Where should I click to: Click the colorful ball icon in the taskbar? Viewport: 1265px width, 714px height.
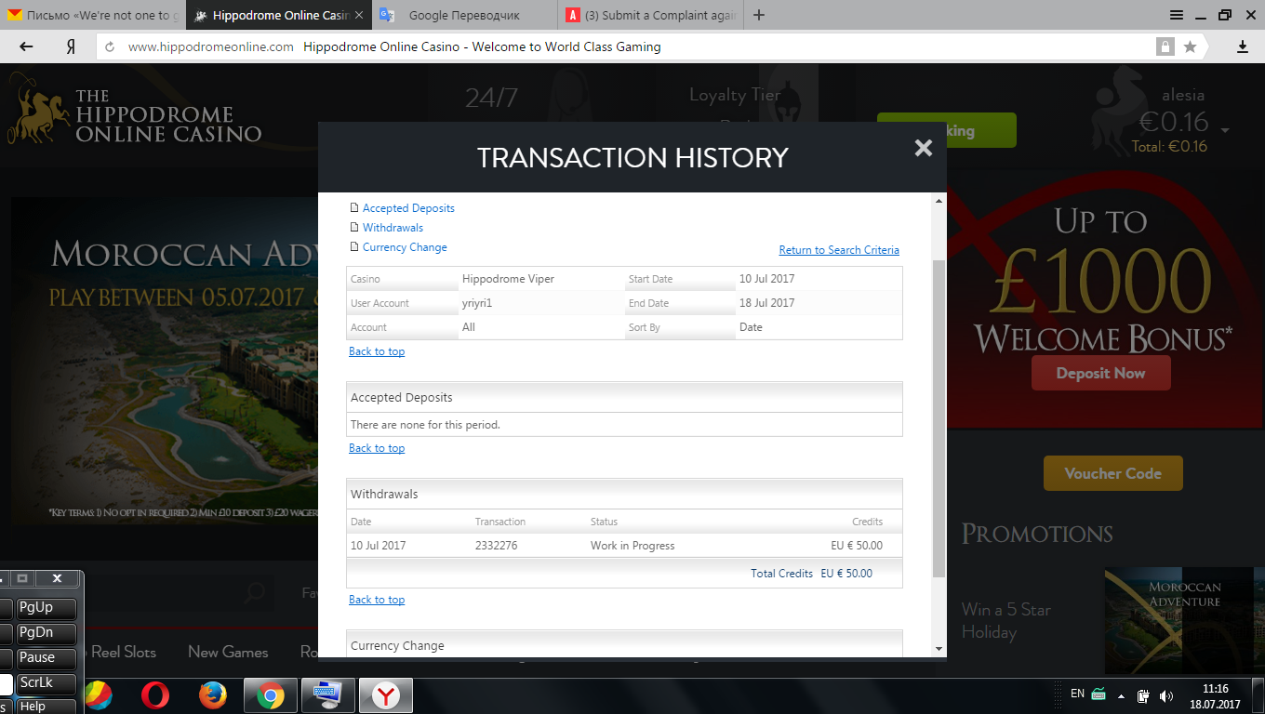point(99,695)
